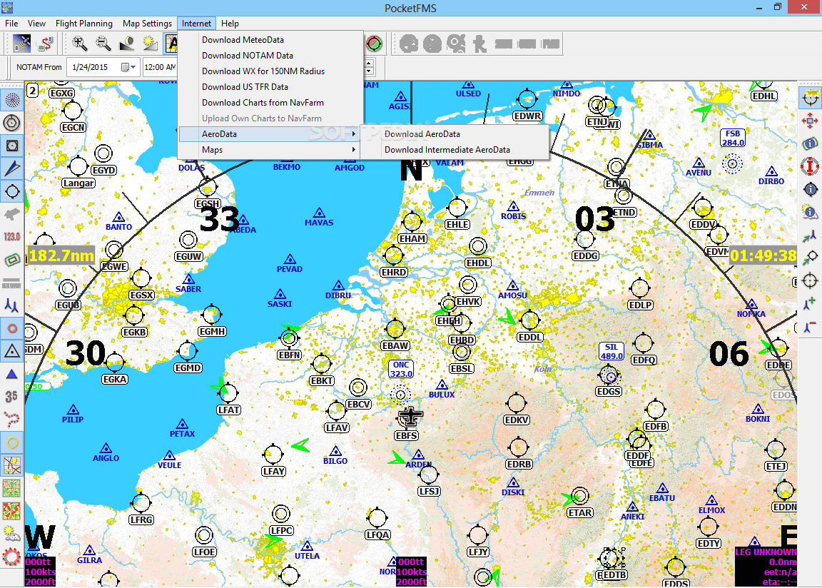Screen dimensions: 822x588
Task: Click the EHAM airport label
Action: coord(412,239)
